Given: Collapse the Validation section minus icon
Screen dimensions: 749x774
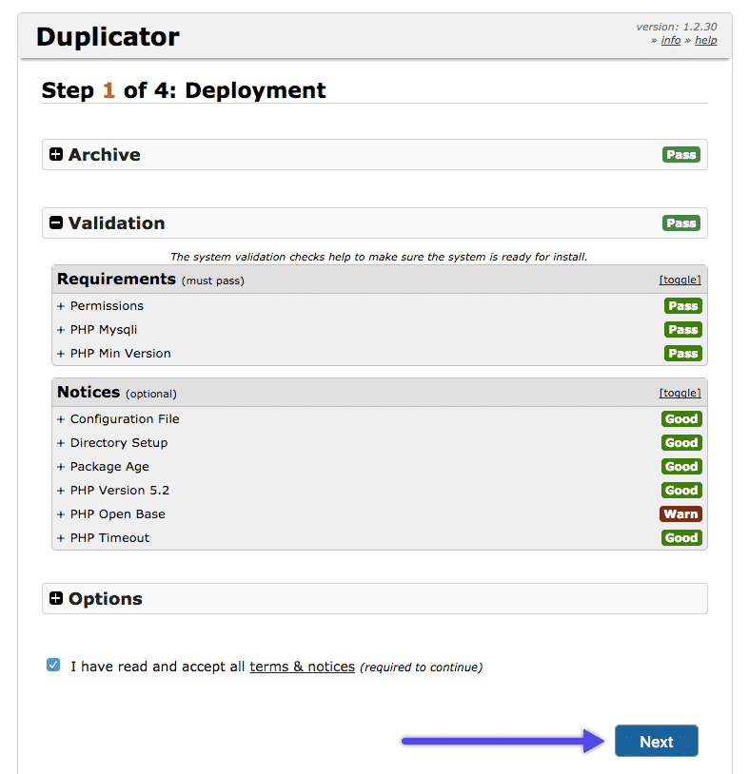Looking at the screenshot, I should [56, 223].
